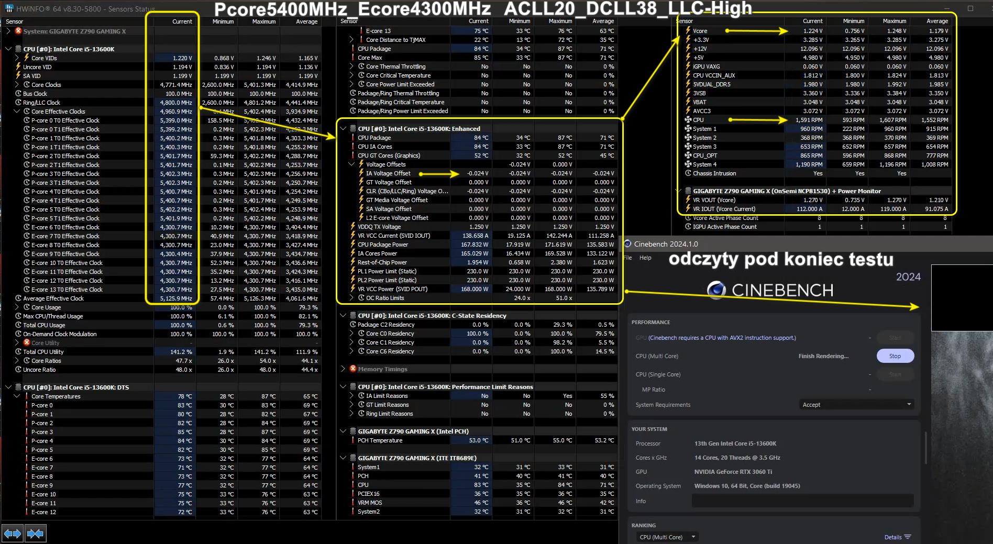
Task: Collapse the Core Temperatures group
Action: coord(17,396)
